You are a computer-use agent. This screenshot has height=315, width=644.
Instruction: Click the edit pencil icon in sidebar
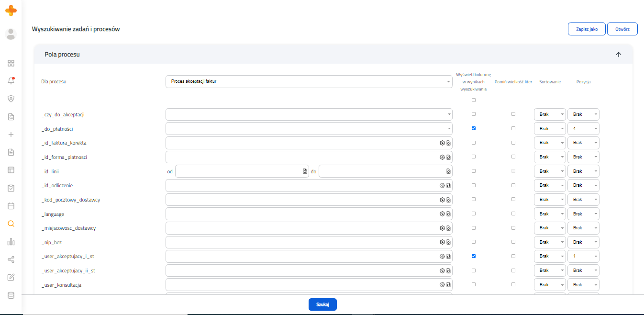(x=11, y=277)
